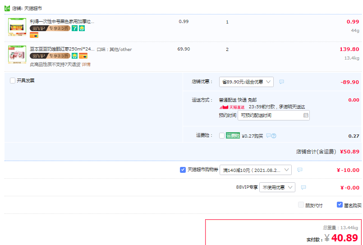
Task: Uncheck the 天猫超市购物券 checkbox
Action: point(183,170)
